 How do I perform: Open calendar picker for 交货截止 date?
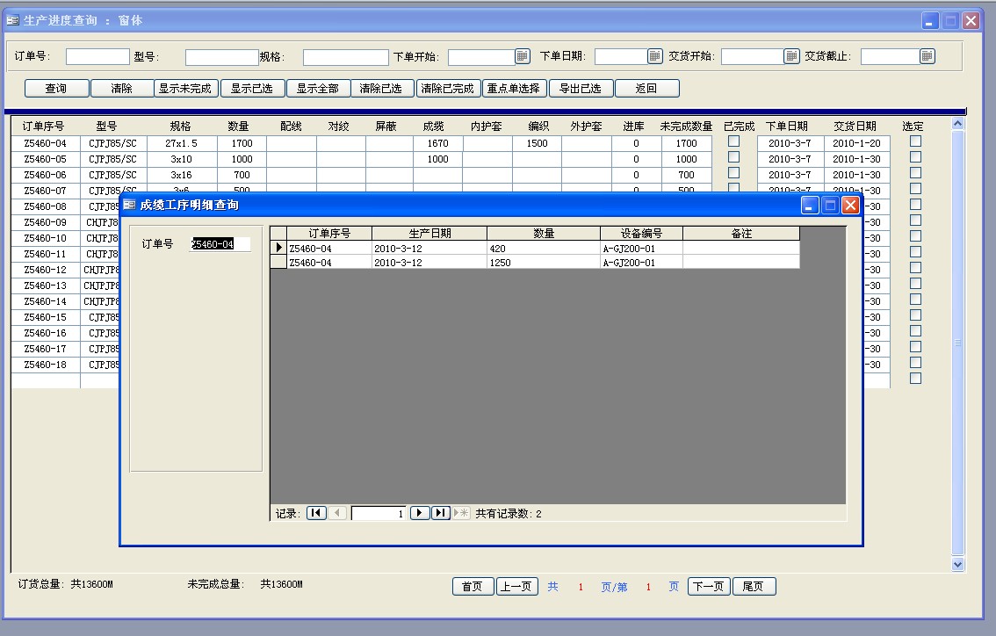[x=927, y=56]
